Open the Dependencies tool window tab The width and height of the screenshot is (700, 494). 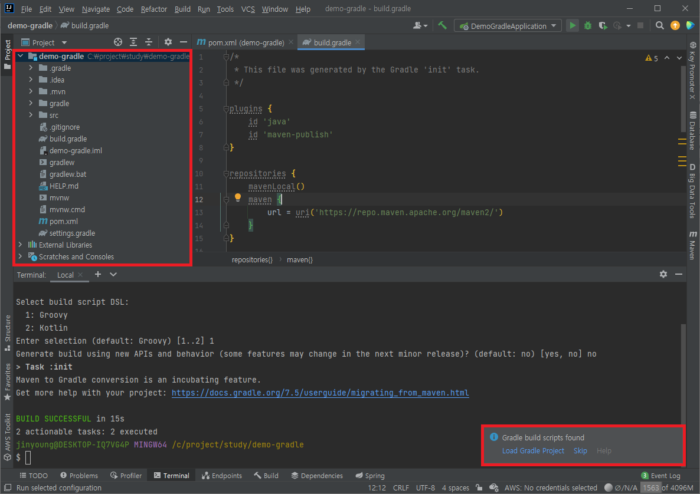[317, 475]
